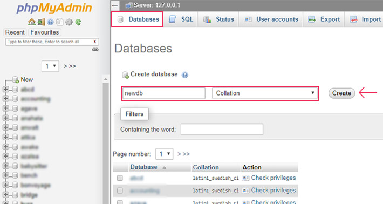Click the database icon beside bridge in tree
This screenshot has width=383, height=204.
(15, 195)
